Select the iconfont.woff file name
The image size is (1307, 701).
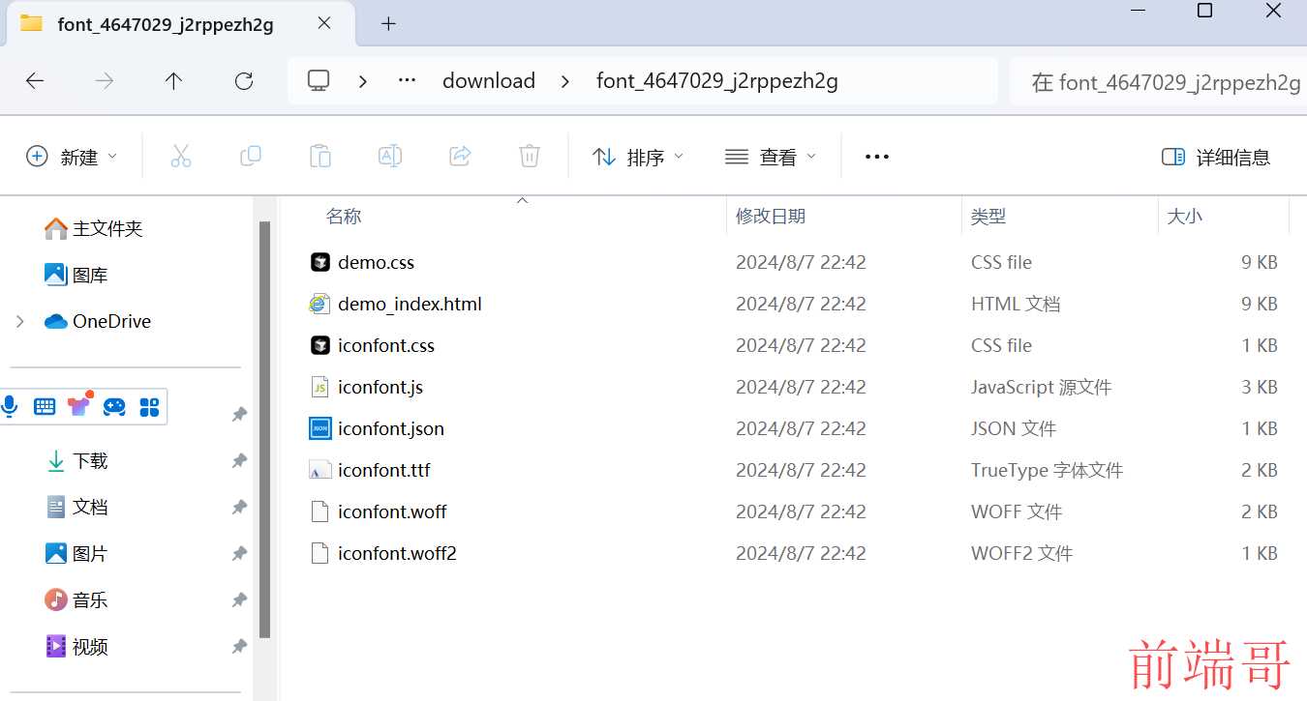[x=392, y=511]
